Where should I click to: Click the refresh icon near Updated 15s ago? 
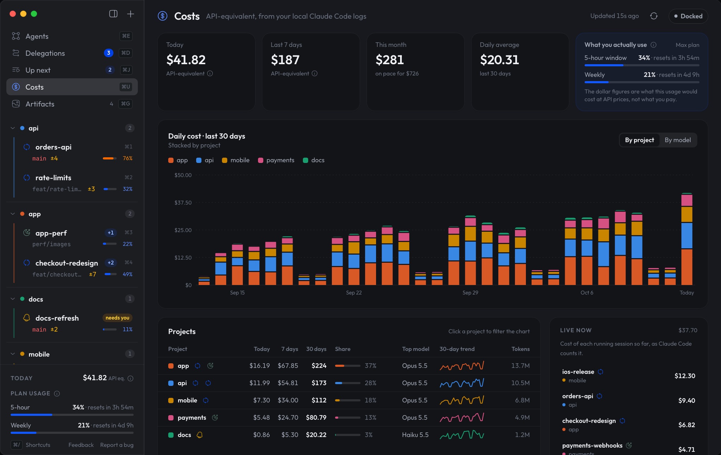point(654,16)
